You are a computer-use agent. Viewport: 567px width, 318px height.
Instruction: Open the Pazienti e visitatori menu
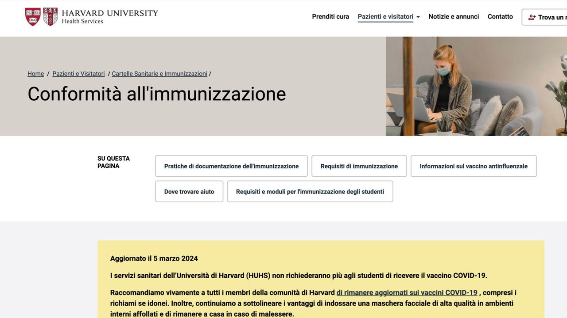pos(385,17)
